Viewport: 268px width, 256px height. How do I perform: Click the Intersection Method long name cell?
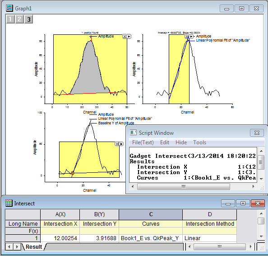point(210,224)
